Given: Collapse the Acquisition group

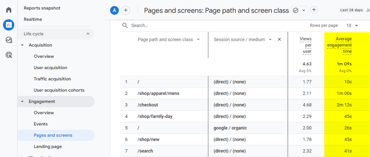Looking at the screenshot, I should (x=22, y=45).
